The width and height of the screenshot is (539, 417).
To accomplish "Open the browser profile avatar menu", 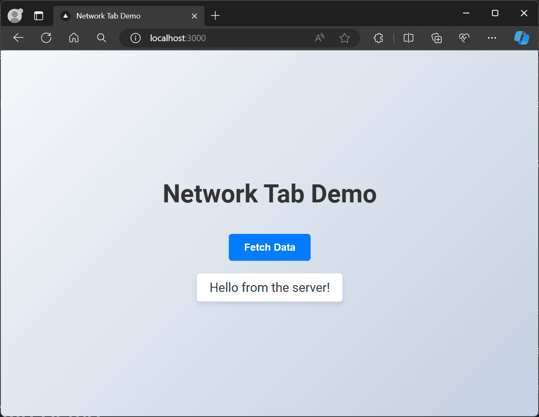I will pyautogui.click(x=15, y=16).
